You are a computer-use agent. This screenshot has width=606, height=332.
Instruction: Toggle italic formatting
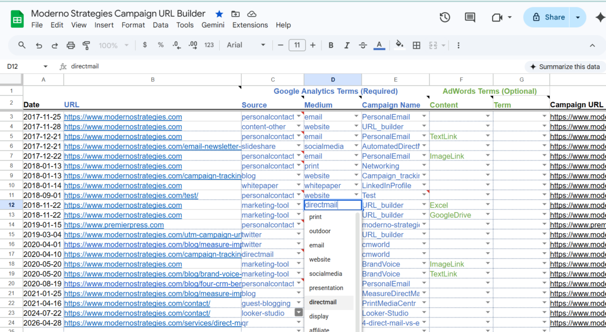click(347, 45)
